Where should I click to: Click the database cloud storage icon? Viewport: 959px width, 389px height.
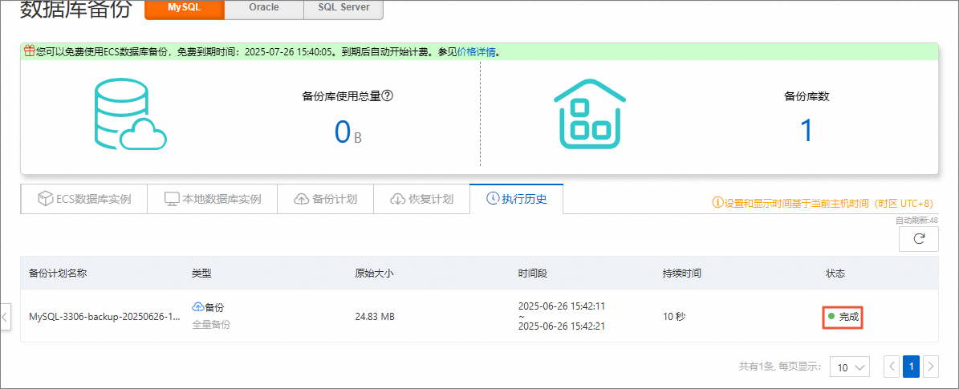130,115
